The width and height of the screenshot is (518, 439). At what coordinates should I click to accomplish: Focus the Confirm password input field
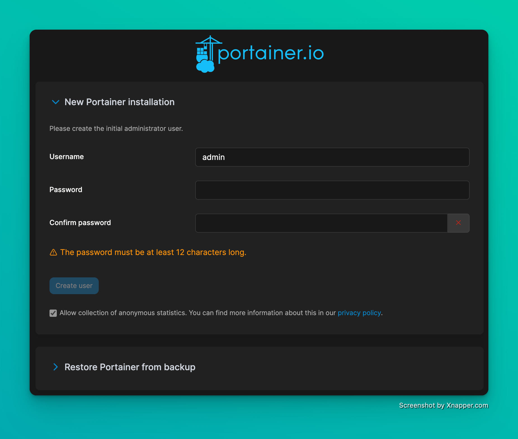click(x=321, y=223)
